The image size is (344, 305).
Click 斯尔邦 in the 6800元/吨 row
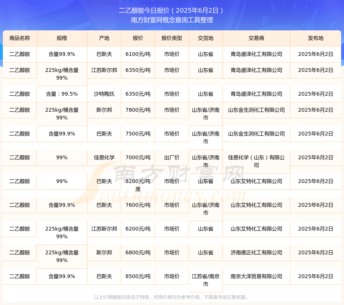click(x=104, y=253)
